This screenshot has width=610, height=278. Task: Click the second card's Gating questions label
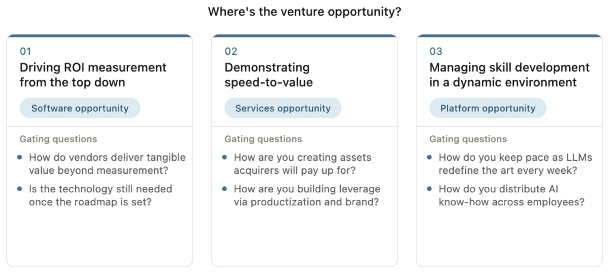[x=263, y=139]
